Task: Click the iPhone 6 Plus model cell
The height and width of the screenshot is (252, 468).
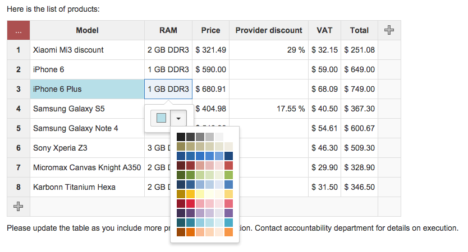Action: (x=87, y=89)
